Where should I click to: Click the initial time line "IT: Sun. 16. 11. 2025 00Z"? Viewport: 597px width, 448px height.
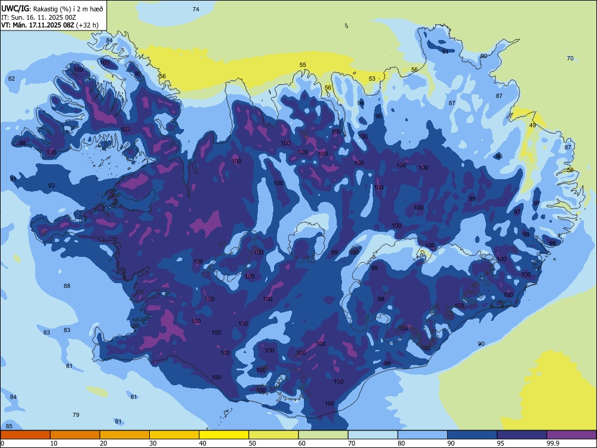[x=39, y=17]
